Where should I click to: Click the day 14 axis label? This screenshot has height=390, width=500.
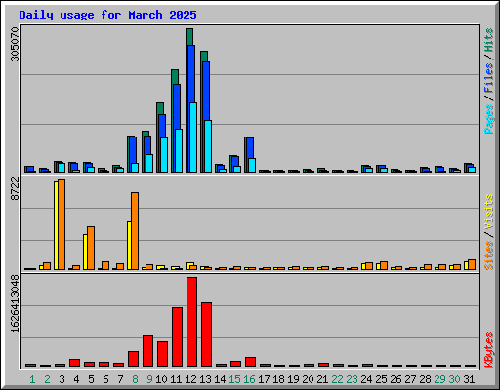tap(220, 379)
